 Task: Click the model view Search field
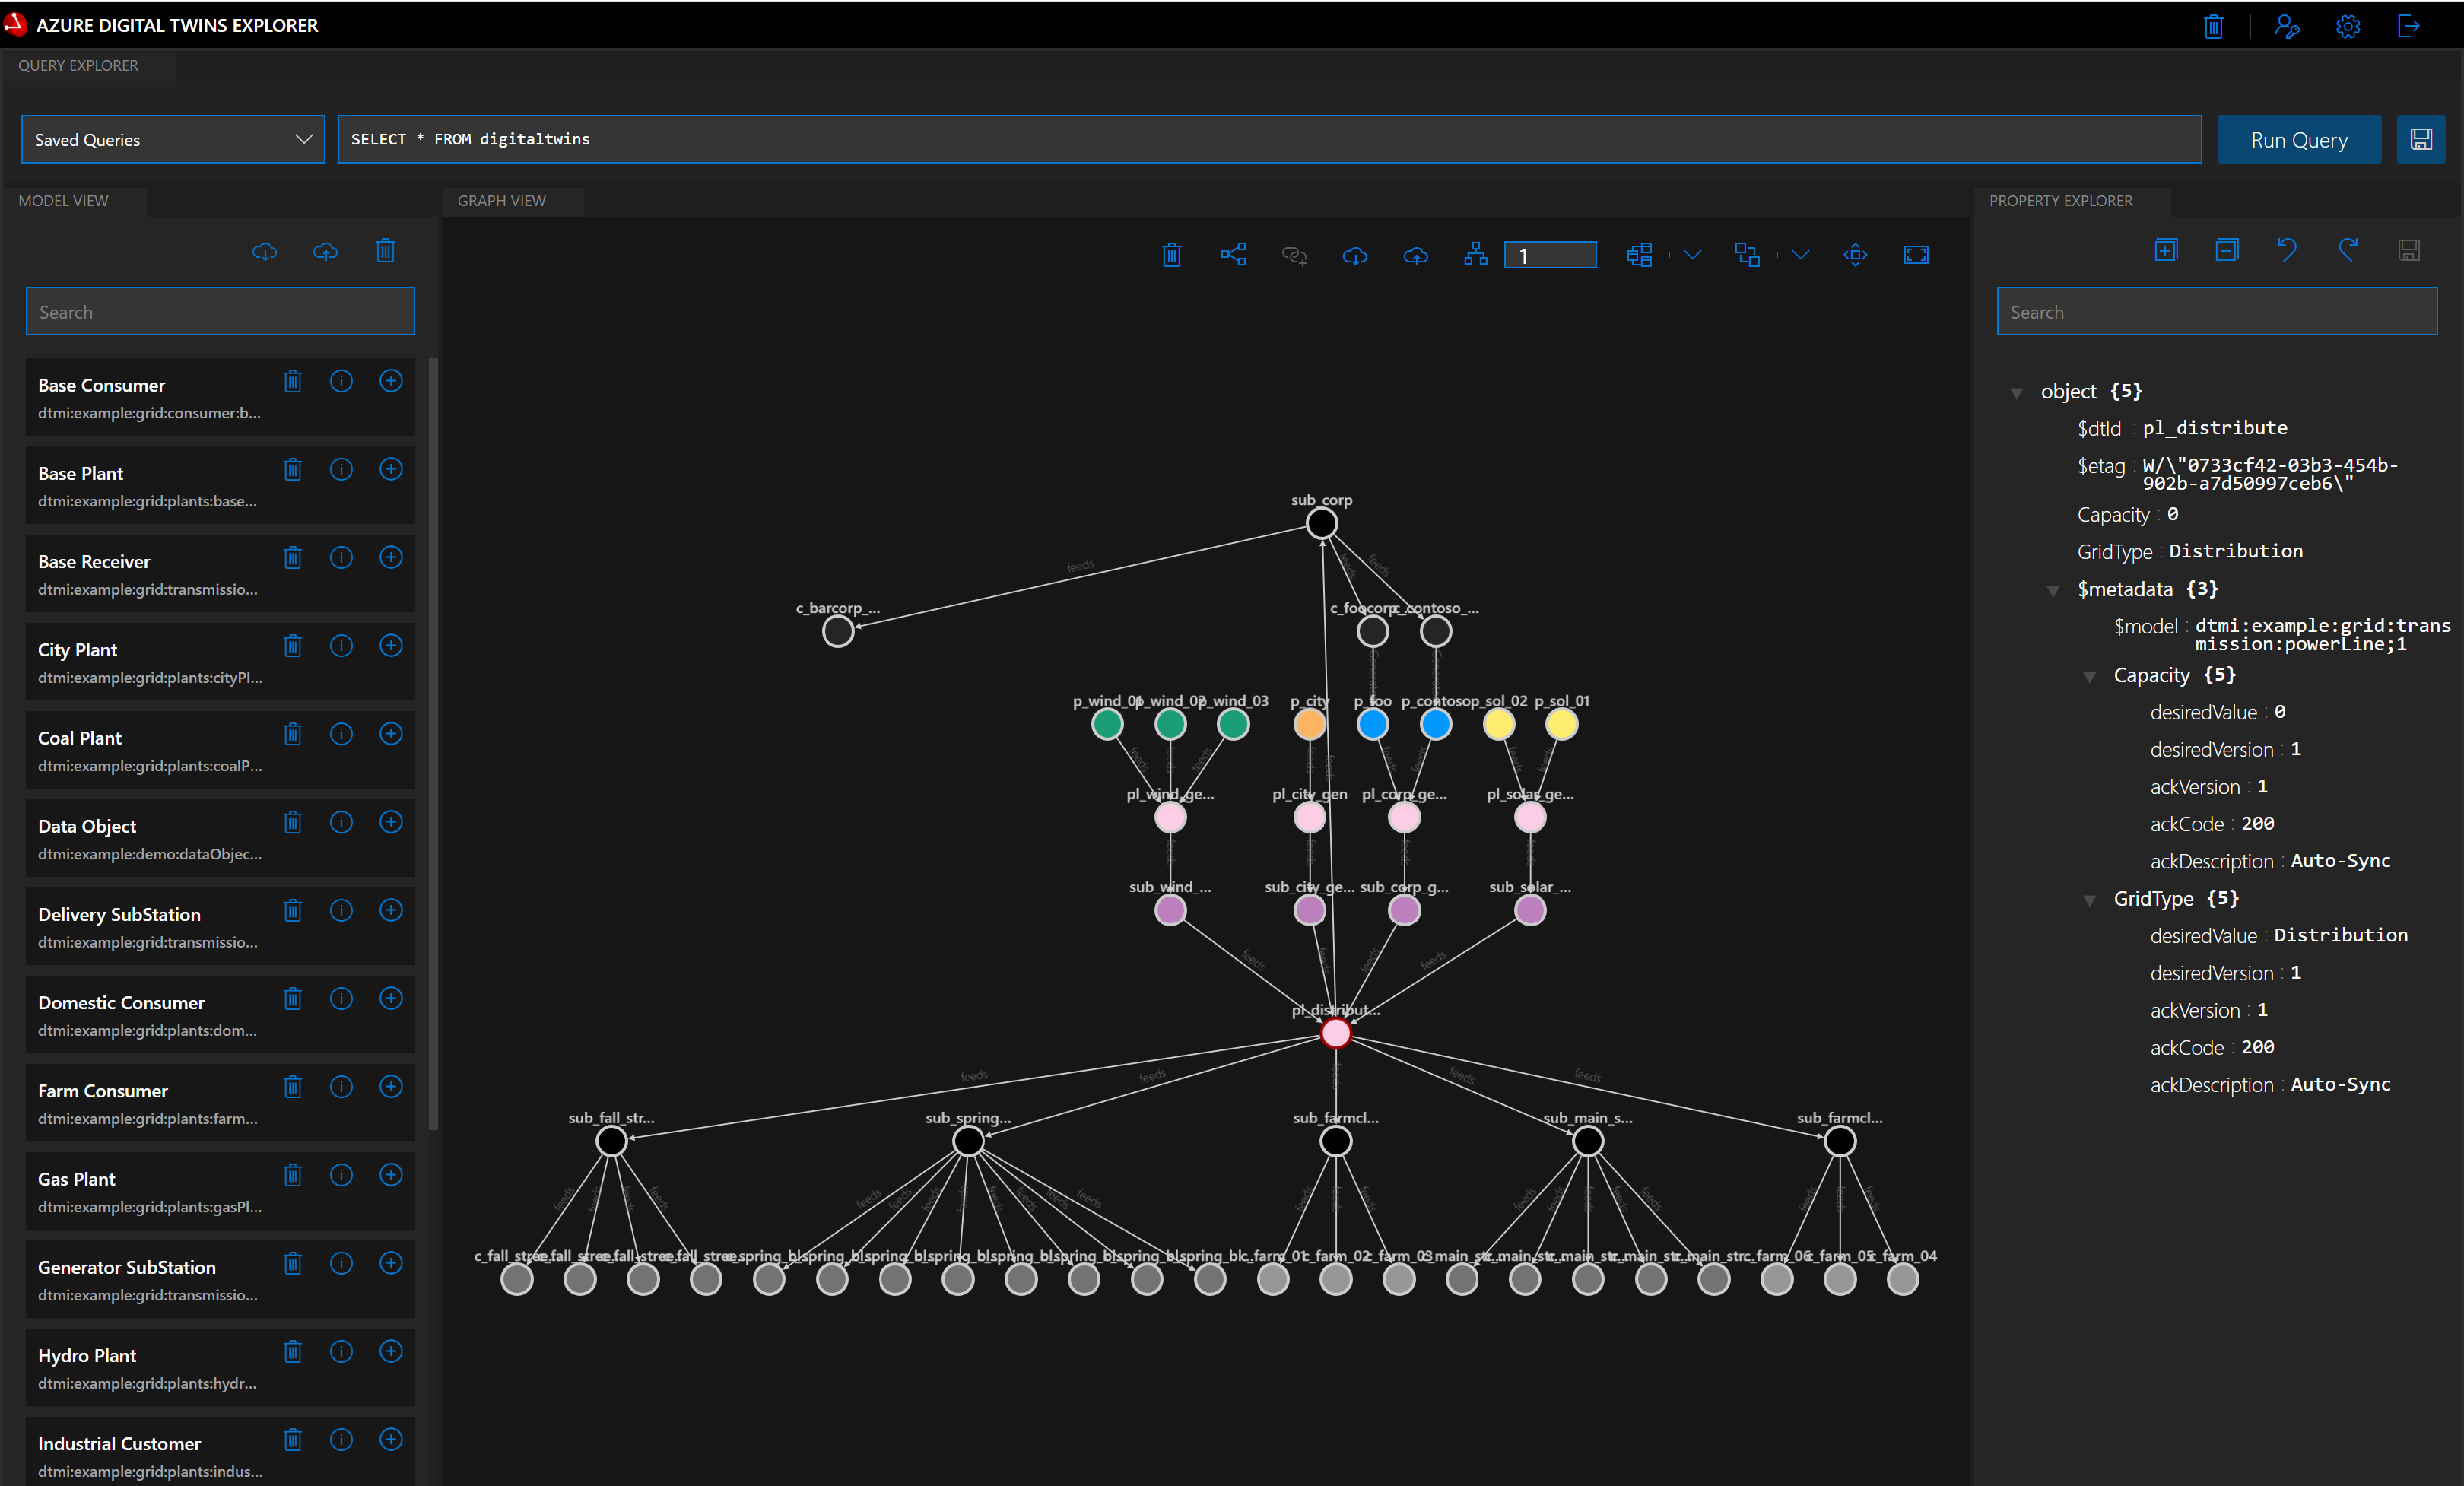coord(220,312)
